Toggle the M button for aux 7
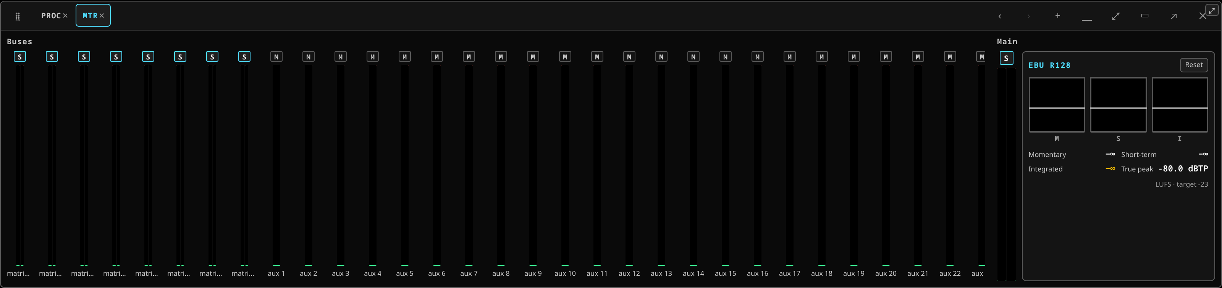Viewport: 1222px width, 288px height. click(469, 57)
